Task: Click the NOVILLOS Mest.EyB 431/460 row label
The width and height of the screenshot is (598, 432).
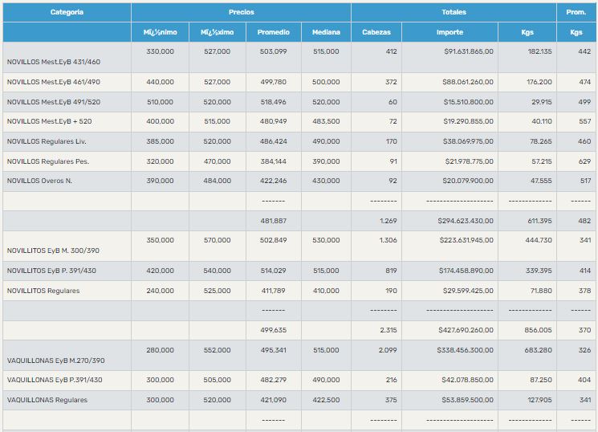Action: (x=54, y=62)
